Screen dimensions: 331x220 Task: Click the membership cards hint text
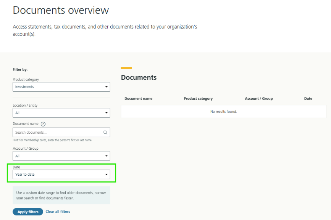coord(52,140)
